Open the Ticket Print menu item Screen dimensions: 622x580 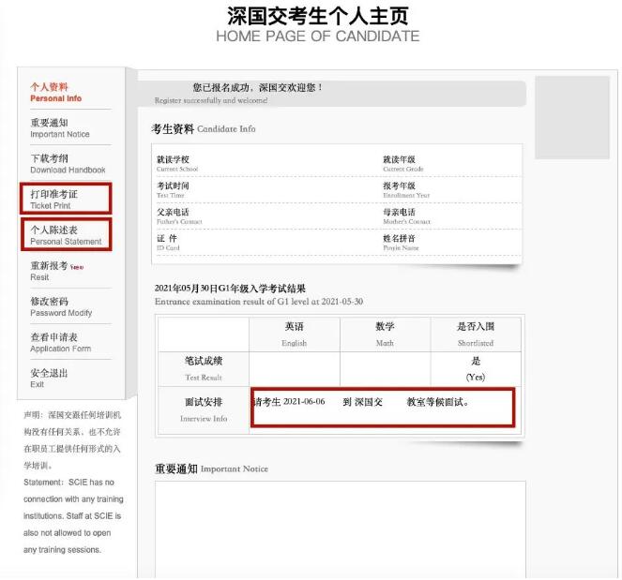(54, 200)
